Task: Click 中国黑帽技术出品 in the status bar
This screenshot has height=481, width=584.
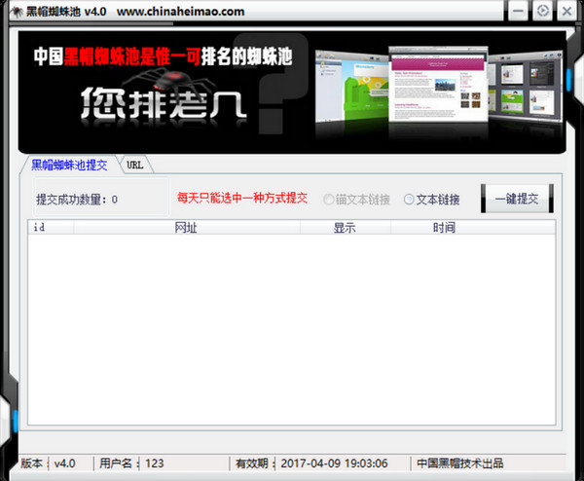Action: (460, 463)
